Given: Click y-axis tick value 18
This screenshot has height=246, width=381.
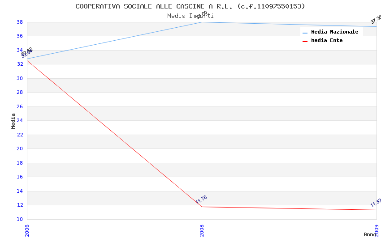Looking at the screenshot, I should coord(20,163).
